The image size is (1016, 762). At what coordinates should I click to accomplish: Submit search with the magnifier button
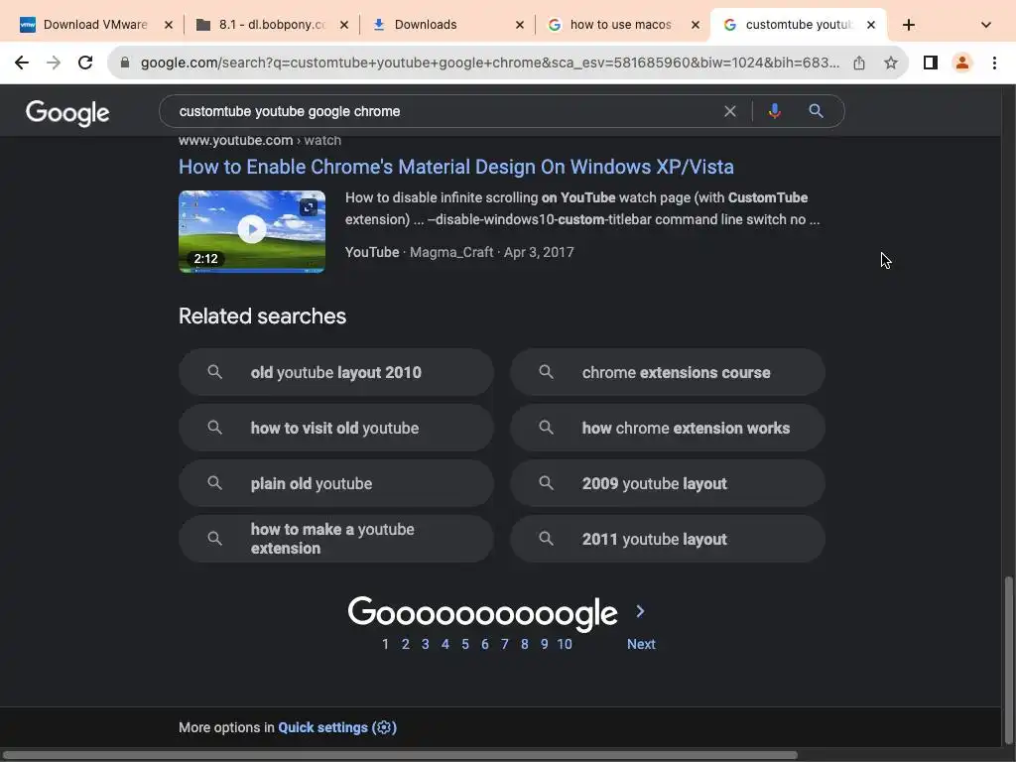[x=816, y=111]
